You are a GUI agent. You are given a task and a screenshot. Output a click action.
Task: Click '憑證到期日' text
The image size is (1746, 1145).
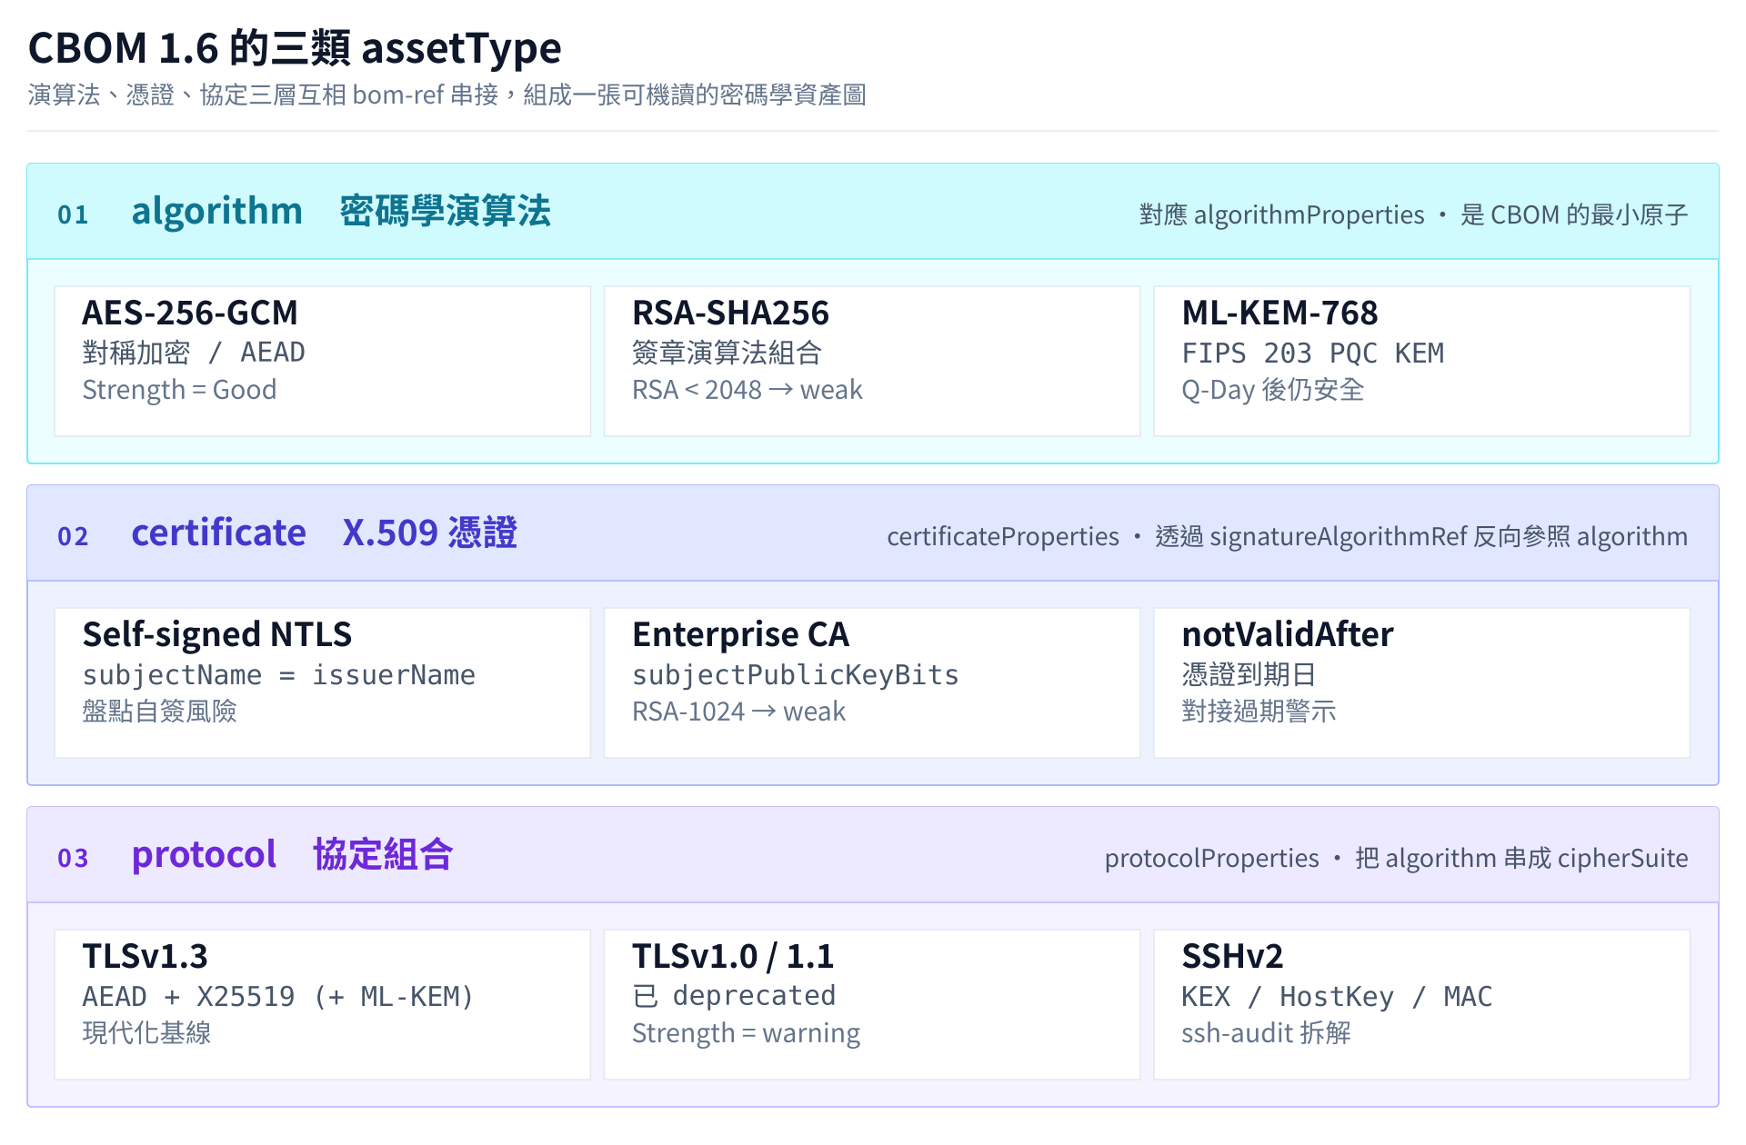(1249, 674)
